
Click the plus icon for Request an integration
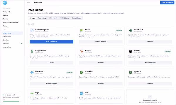(x=150, y=97)
